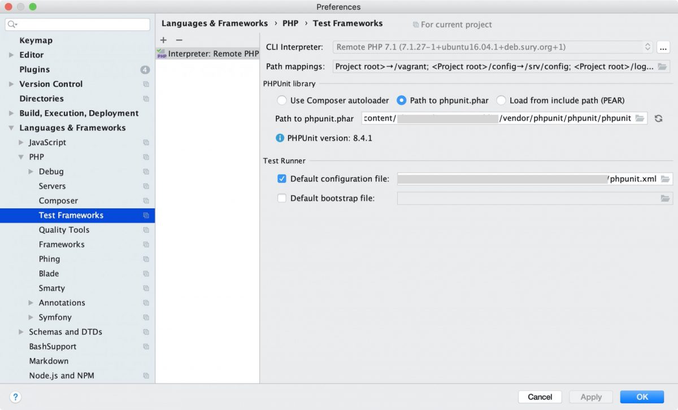Select Use Composer autoloader option
Viewport: 678px width, 410px height.
(x=281, y=101)
